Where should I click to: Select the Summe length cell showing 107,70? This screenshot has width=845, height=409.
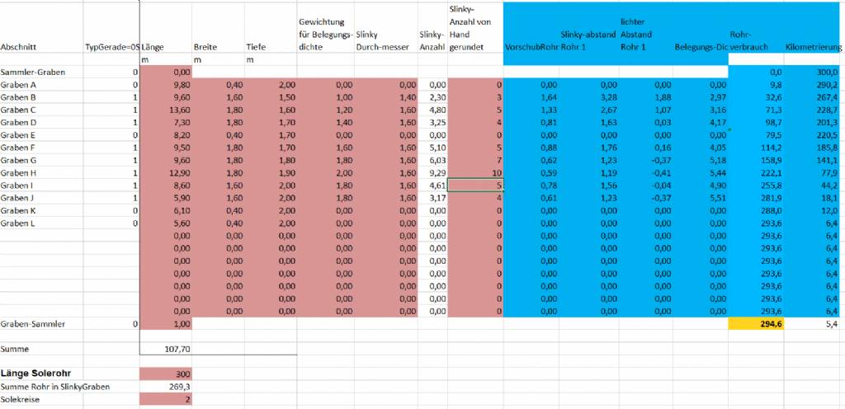tap(167, 349)
